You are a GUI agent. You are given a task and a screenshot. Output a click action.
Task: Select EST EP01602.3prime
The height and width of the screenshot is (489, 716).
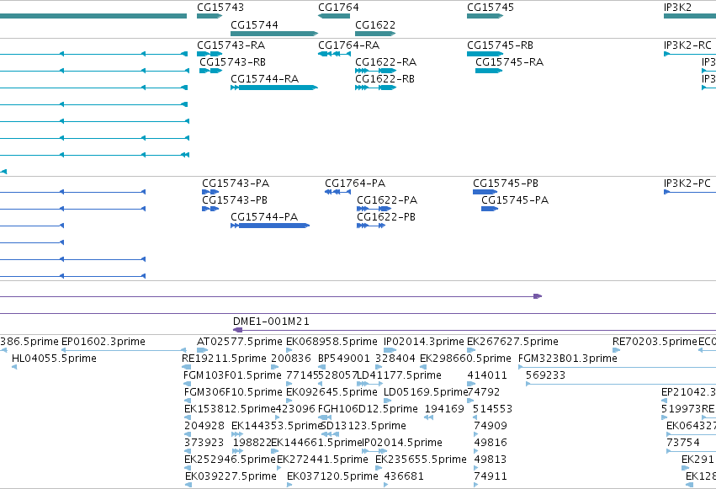click(124, 350)
